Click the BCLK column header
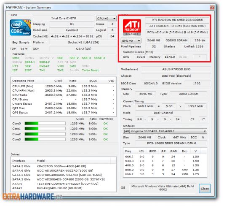This screenshot has width=232, height=211. [x=88, y=81]
